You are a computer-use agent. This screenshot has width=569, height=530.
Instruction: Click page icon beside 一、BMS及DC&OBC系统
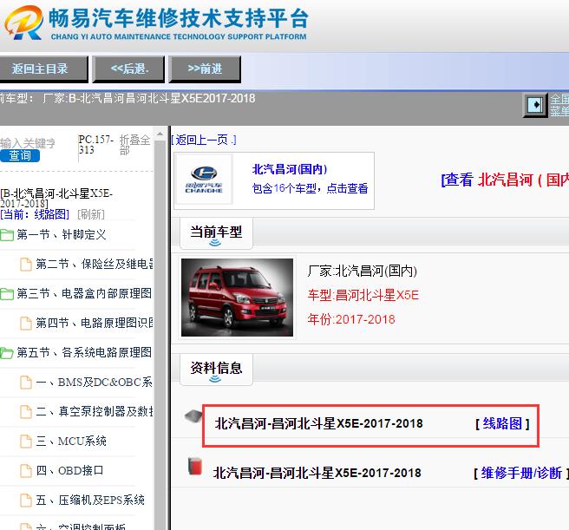[26, 383]
